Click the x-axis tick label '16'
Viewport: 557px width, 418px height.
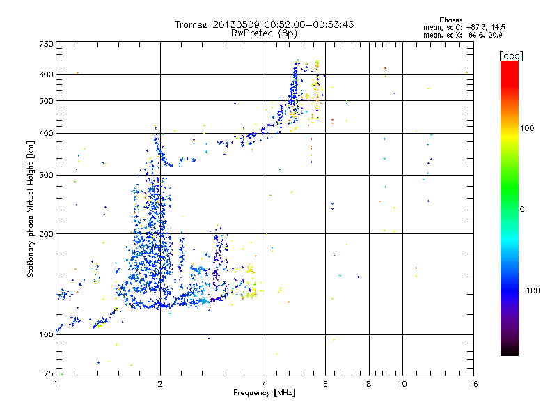[473, 384]
